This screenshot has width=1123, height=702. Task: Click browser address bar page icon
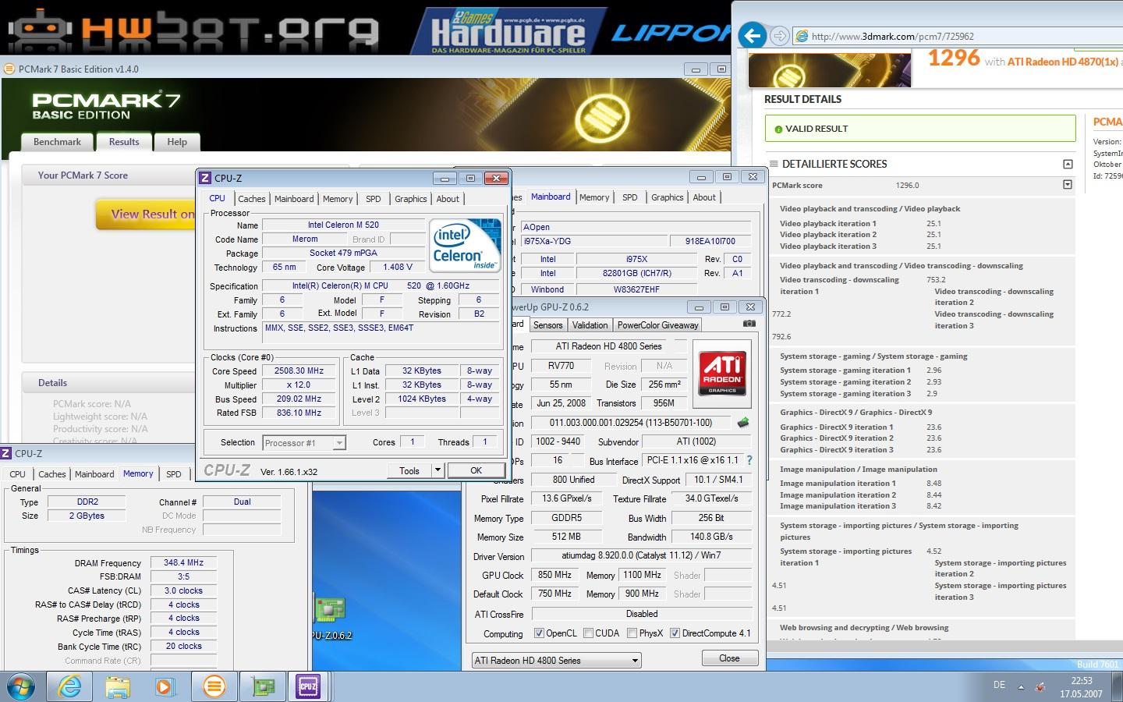click(801, 36)
